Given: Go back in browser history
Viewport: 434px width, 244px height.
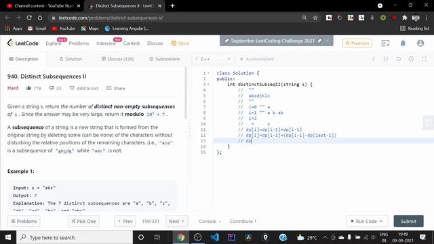Looking at the screenshot, I should click(x=7, y=18).
